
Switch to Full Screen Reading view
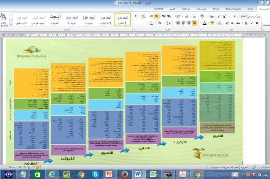pyautogui.click(x=33, y=167)
